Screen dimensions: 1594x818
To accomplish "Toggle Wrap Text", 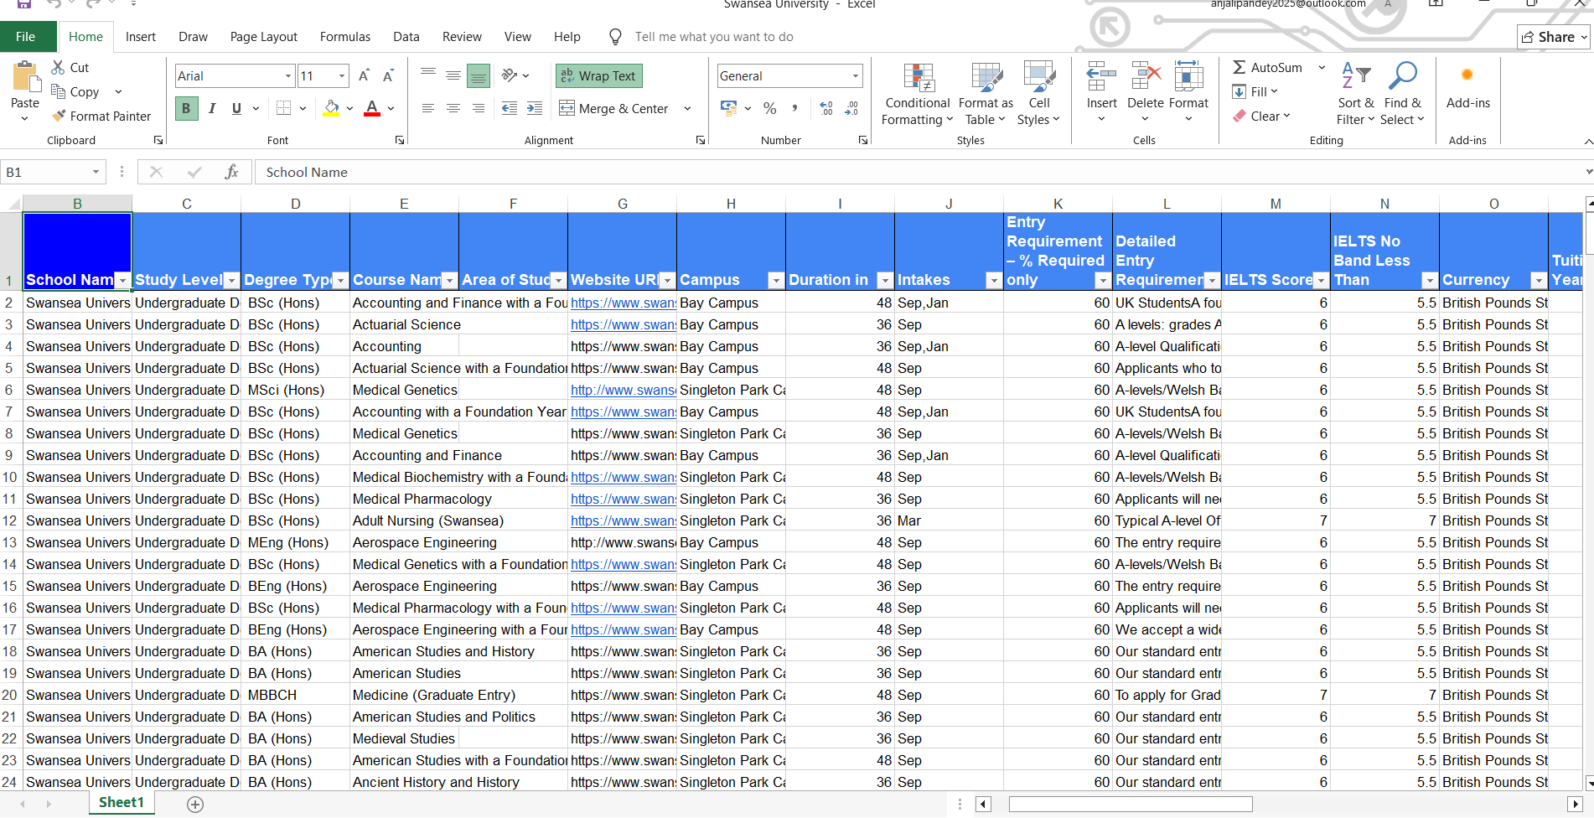I will pyautogui.click(x=598, y=75).
